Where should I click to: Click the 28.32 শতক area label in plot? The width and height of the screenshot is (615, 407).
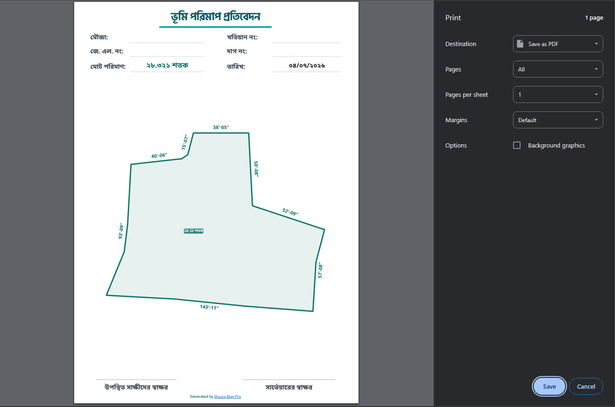pyautogui.click(x=194, y=231)
